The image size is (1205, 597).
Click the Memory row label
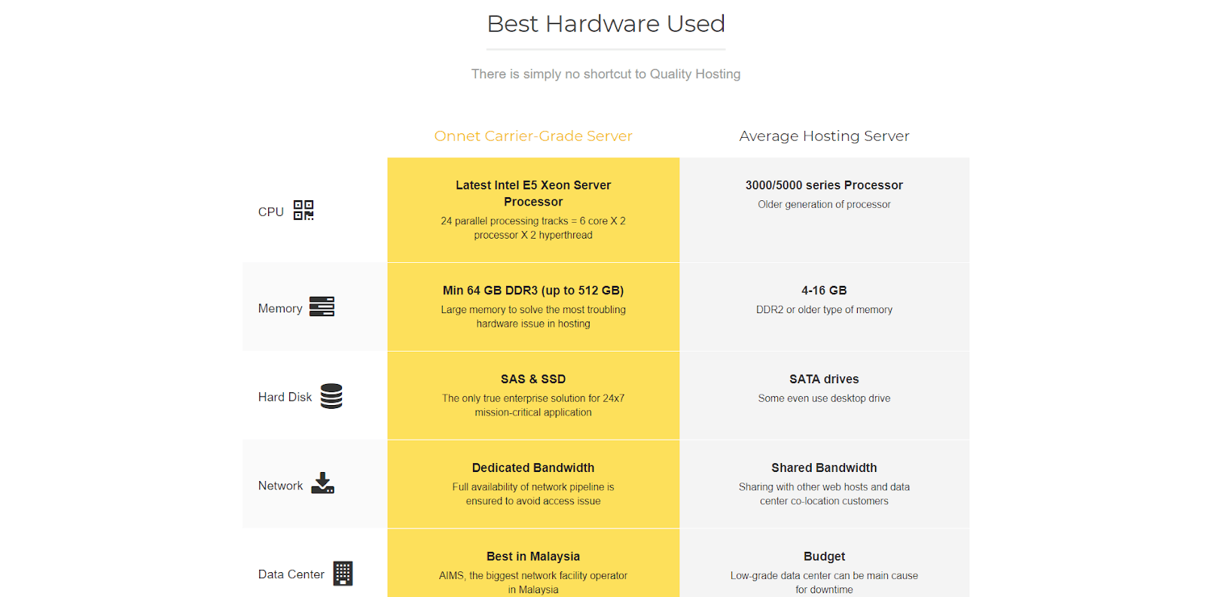(x=280, y=309)
